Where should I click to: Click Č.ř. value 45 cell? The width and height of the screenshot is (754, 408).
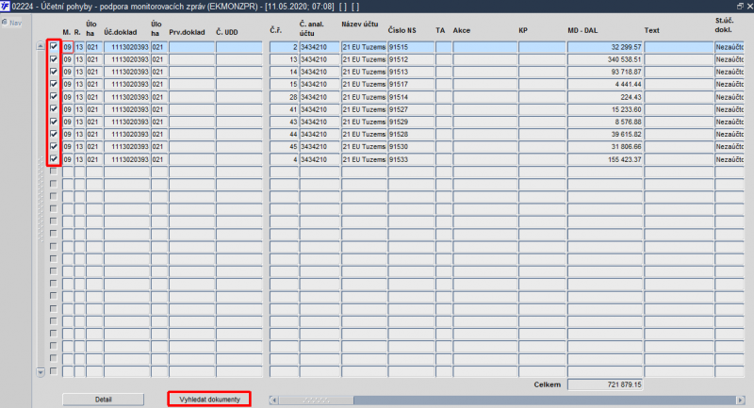click(x=285, y=147)
